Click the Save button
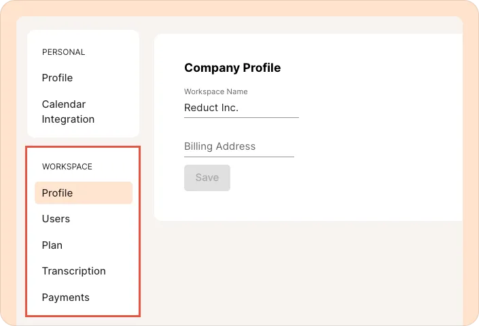This screenshot has height=326, width=479. click(x=207, y=178)
